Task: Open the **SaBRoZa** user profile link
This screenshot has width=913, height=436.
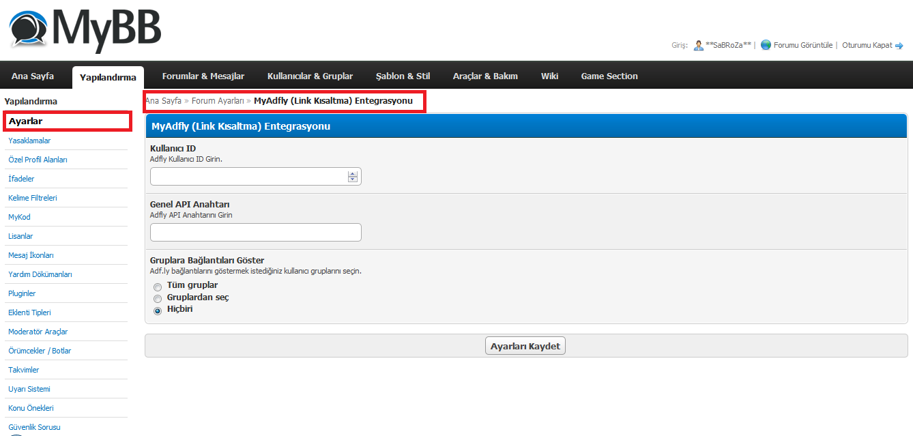Action: click(728, 45)
